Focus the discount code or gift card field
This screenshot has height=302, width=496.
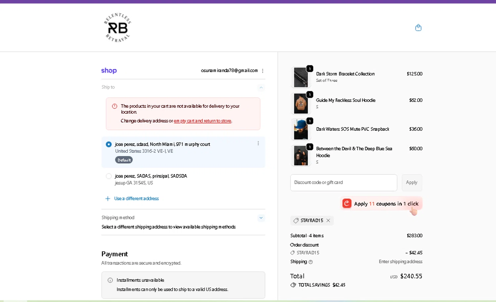(x=344, y=182)
